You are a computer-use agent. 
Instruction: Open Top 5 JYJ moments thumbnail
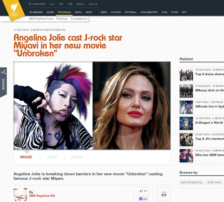(x=186, y=139)
